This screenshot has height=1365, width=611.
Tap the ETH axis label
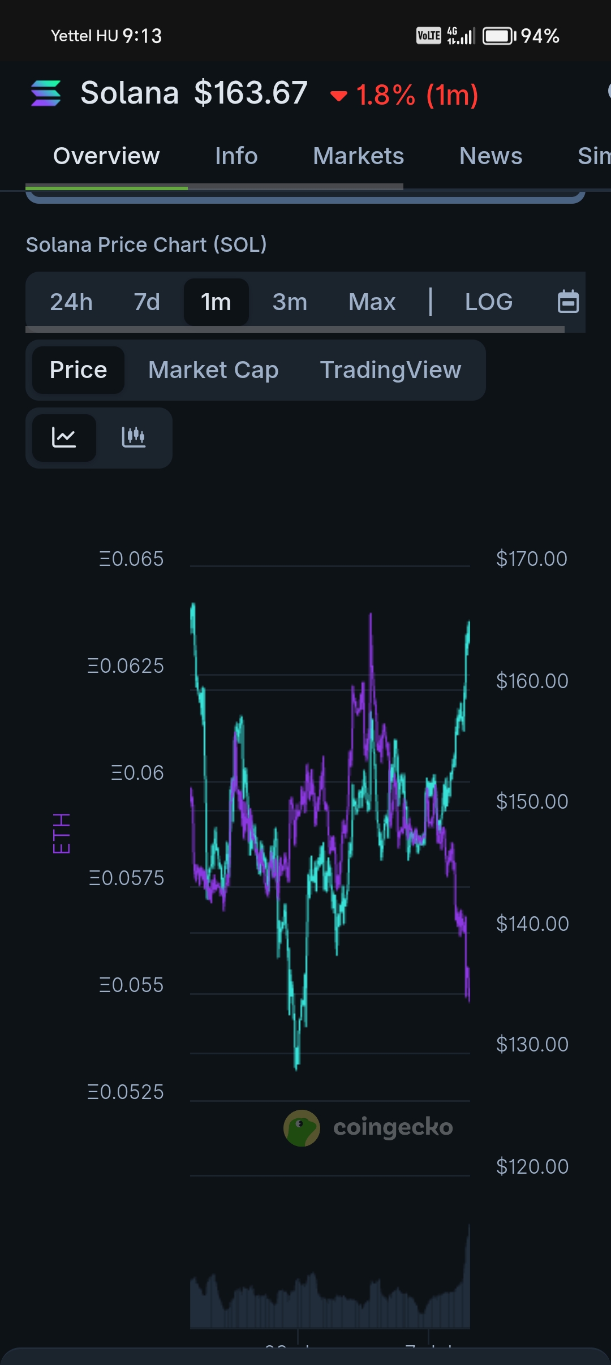pyautogui.click(x=61, y=834)
